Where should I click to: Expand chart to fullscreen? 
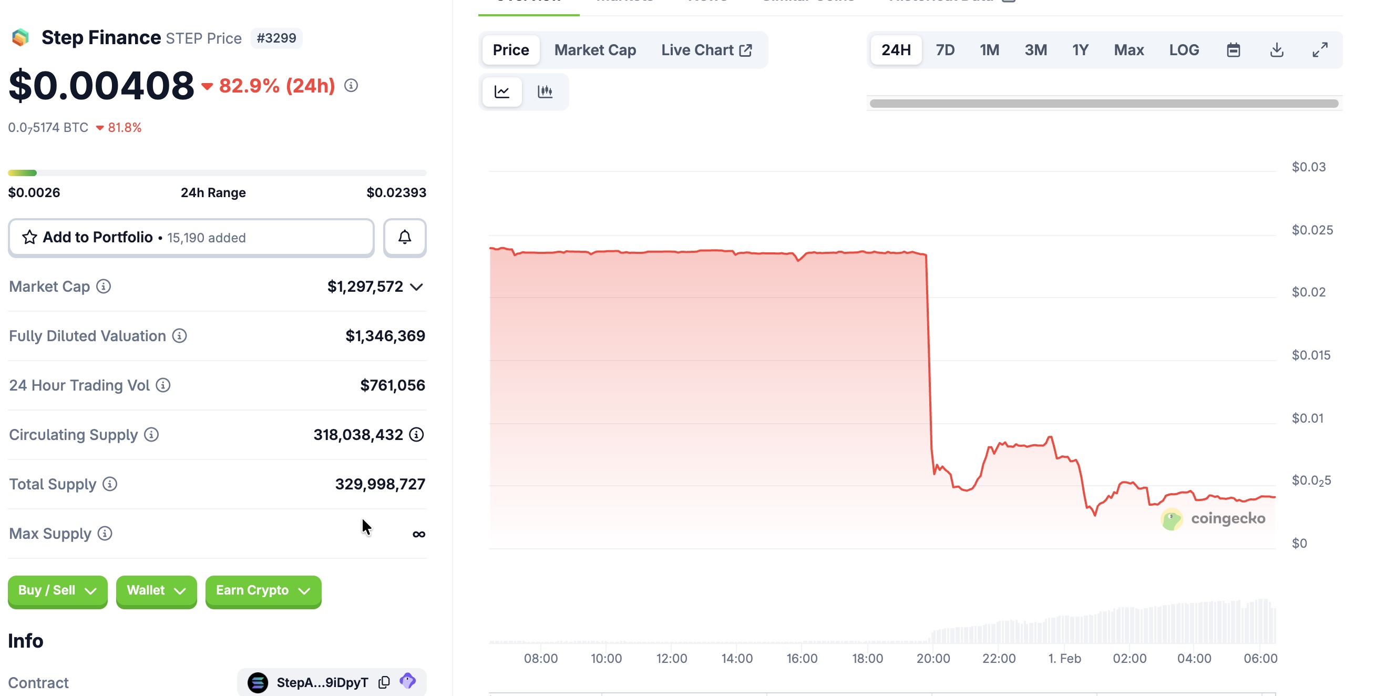pyautogui.click(x=1320, y=50)
